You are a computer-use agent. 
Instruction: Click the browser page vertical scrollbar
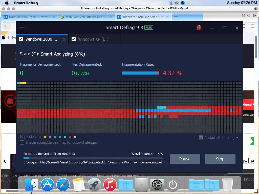[x=256, y=47]
